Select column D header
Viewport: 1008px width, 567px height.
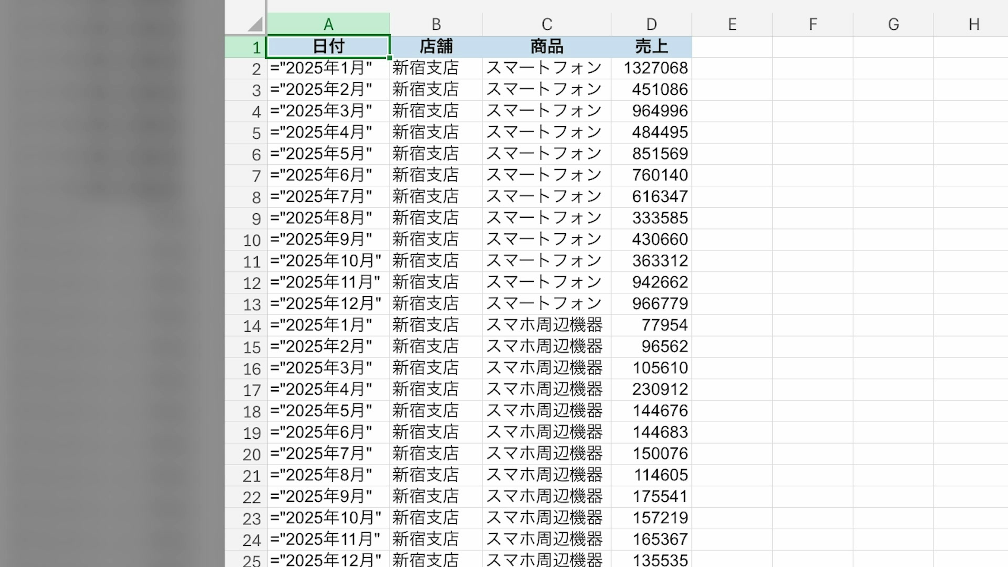click(x=651, y=24)
